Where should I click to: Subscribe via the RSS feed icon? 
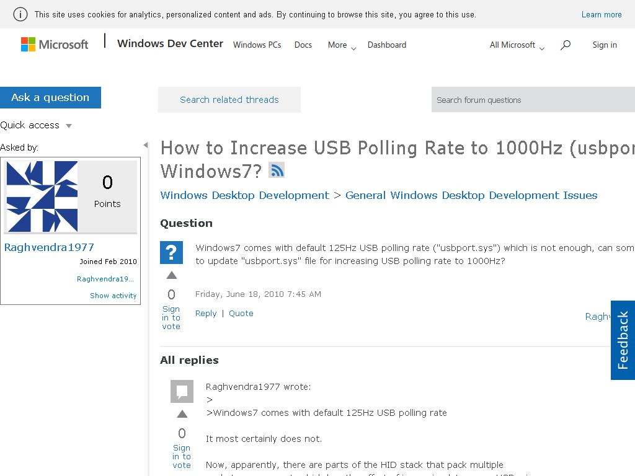pos(277,170)
